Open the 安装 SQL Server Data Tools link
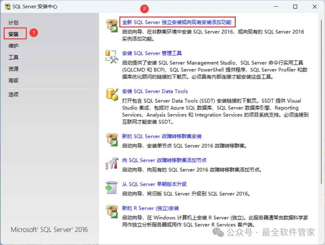This screenshot has width=325, height=245. click(155, 91)
